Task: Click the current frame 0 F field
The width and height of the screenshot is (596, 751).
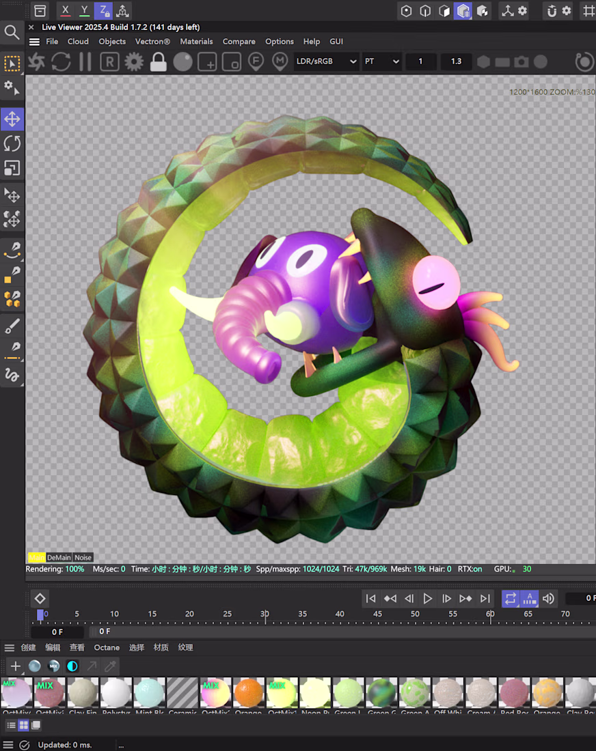Action: point(57,632)
